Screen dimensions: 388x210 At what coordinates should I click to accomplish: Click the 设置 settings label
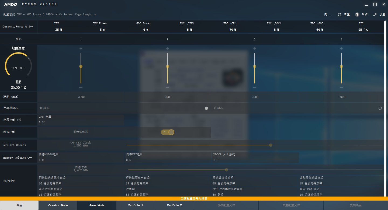382,15
